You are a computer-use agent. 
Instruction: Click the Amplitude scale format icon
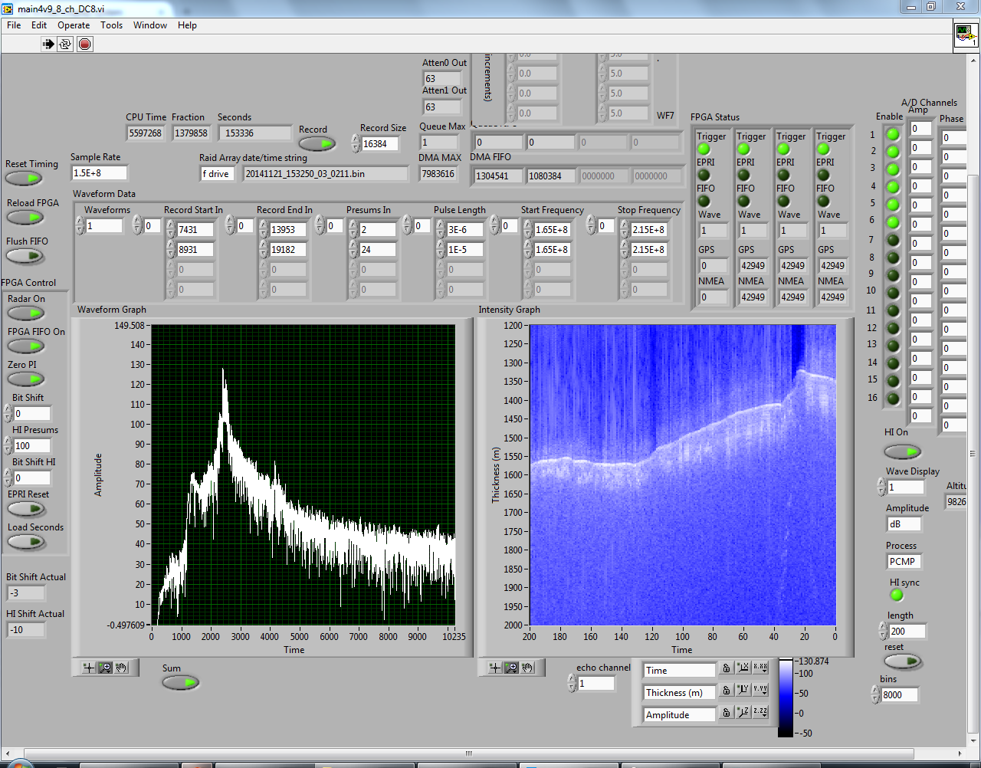click(760, 713)
